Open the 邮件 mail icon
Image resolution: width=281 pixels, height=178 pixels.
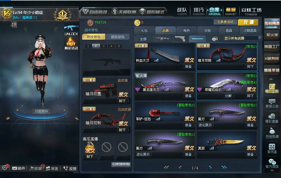[18, 168]
